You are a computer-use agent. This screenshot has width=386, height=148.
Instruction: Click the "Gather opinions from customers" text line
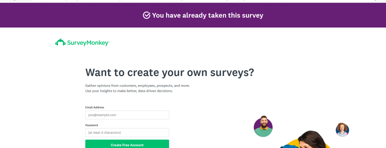138,86
